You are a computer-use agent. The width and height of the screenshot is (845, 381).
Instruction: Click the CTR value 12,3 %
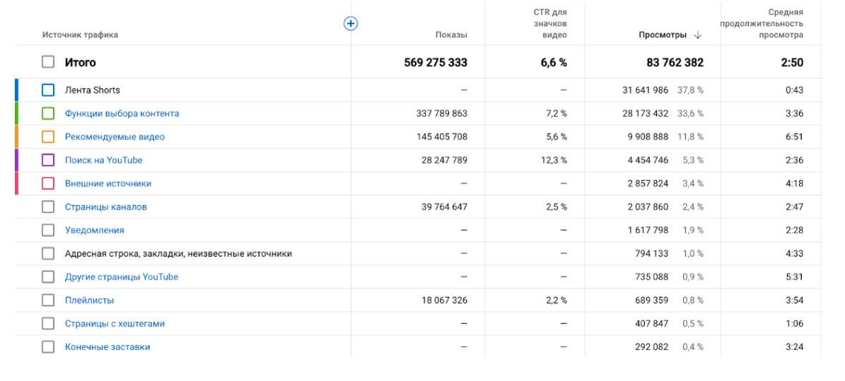(x=555, y=160)
